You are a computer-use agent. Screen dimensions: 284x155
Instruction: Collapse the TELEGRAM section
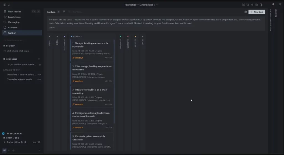tap(14, 133)
